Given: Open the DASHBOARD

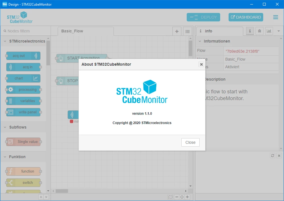Looking at the screenshot, I should coord(246,17).
